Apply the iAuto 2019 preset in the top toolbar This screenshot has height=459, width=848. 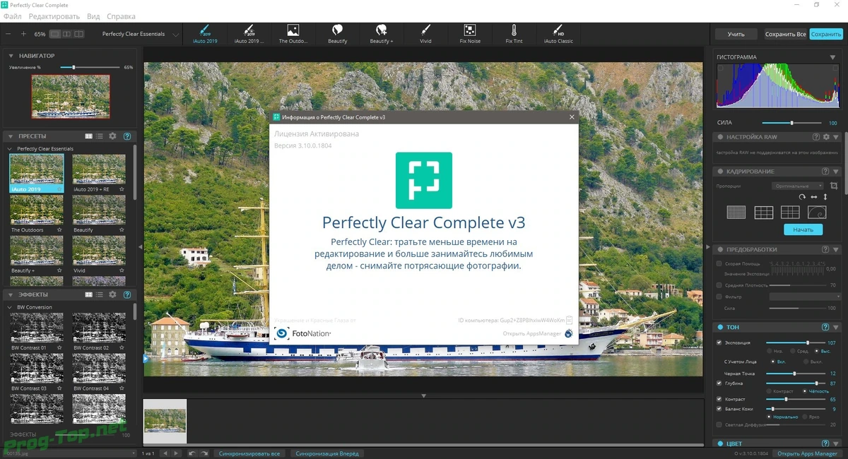click(x=205, y=33)
